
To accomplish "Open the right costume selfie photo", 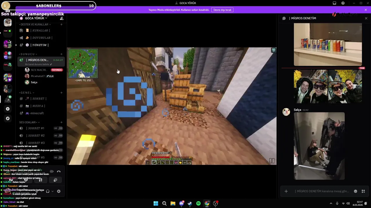I will click(x=345, y=86).
